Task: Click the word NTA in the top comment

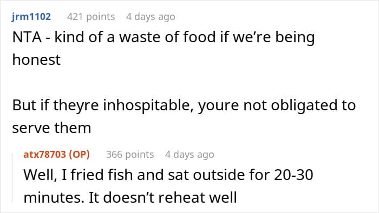Action: pos(27,37)
